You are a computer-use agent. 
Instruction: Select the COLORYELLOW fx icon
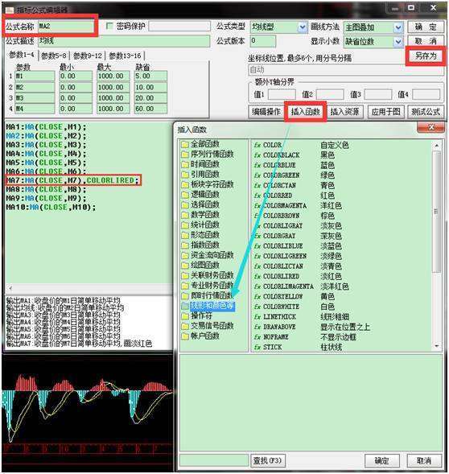(257, 297)
